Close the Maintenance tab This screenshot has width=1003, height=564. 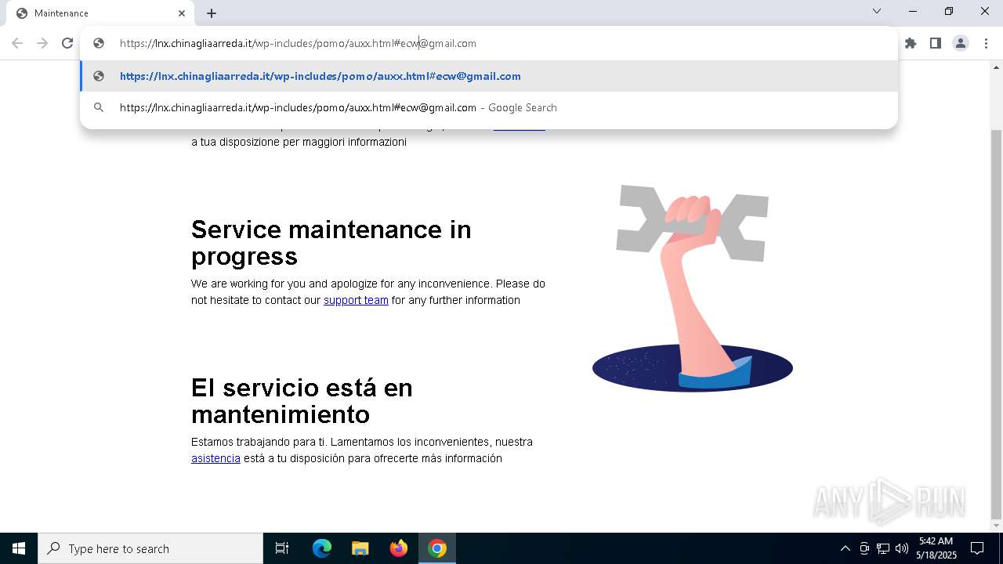click(x=182, y=13)
